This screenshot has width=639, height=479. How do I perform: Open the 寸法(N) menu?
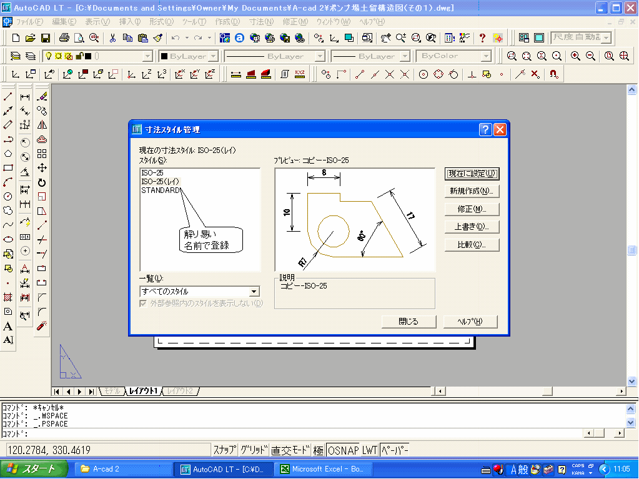coord(261,22)
